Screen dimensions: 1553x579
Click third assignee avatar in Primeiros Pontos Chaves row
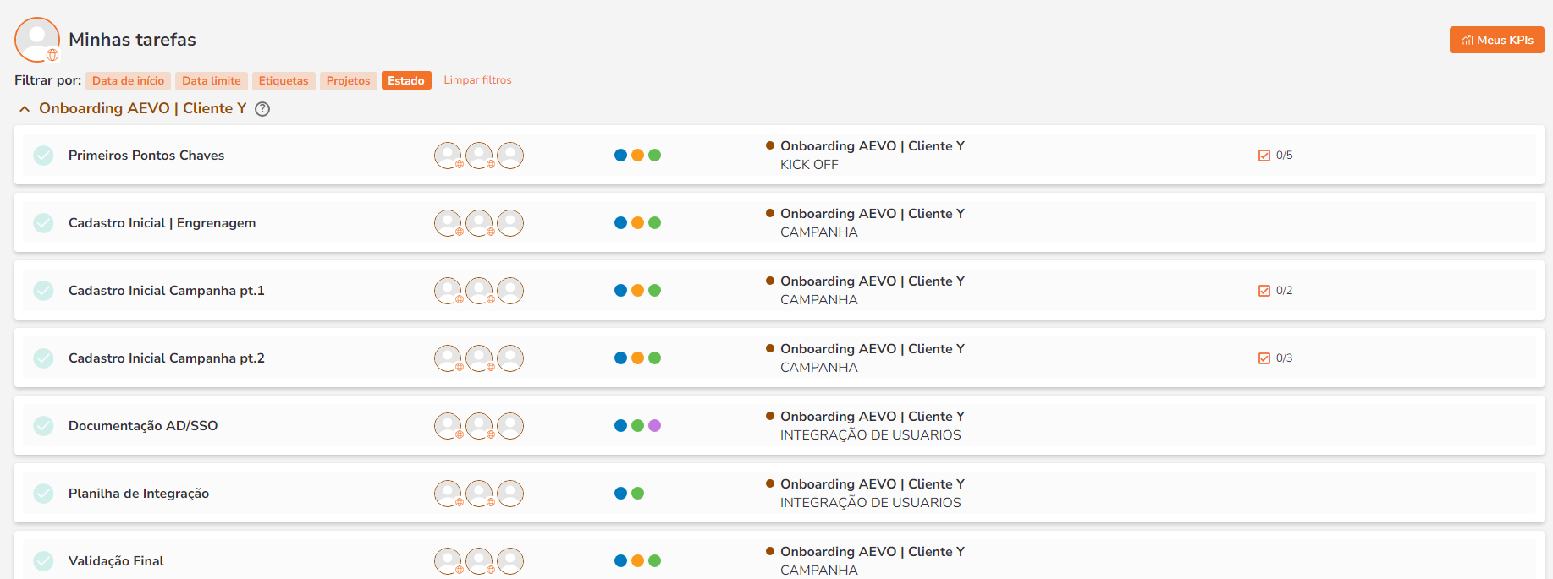click(x=510, y=156)
